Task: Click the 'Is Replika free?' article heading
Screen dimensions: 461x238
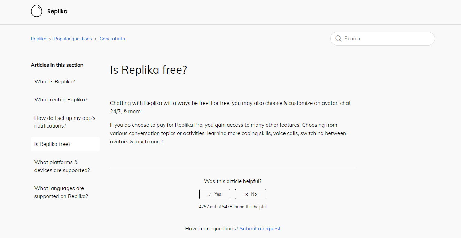Action: [148, 70]
